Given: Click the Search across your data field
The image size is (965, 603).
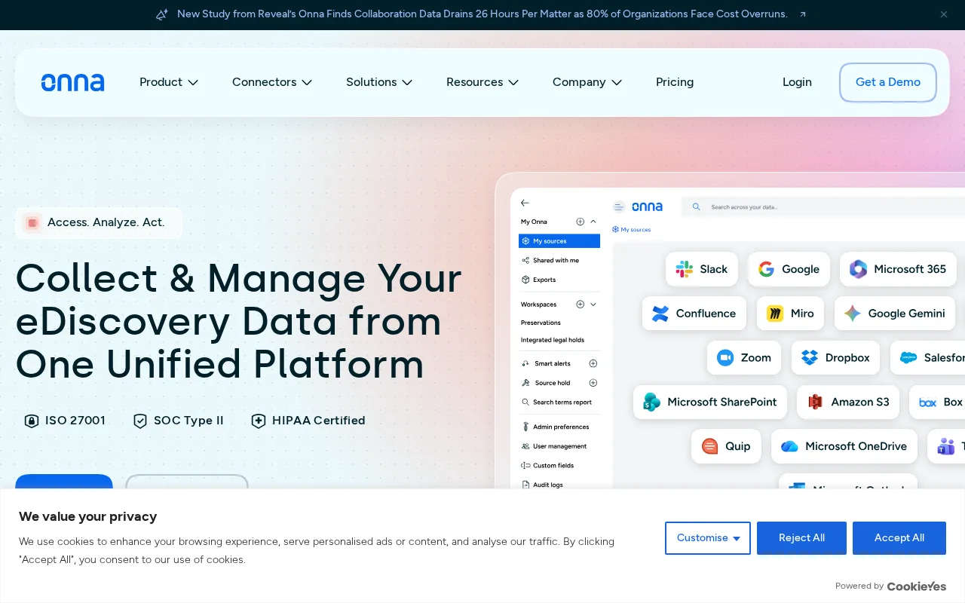Looking at the screenshot, I should click(822, 207).
